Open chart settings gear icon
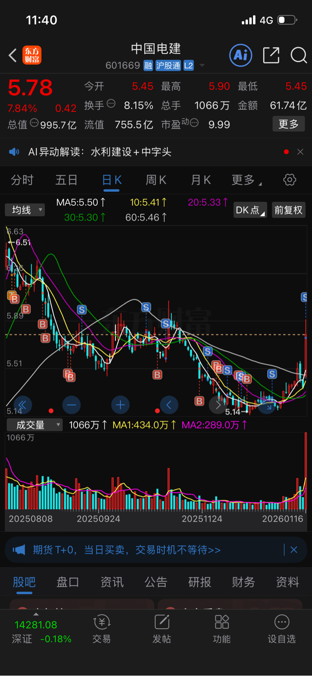This screenshot has height=676, width=312. pyautogui.click(x=290, y=180)
